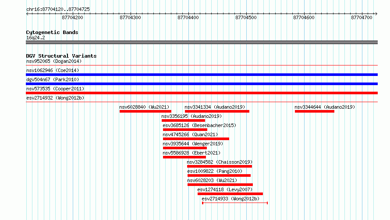Select the red bar under nsv3284582
This screenshot has width=390, height=220.
(x=220, y=166)
